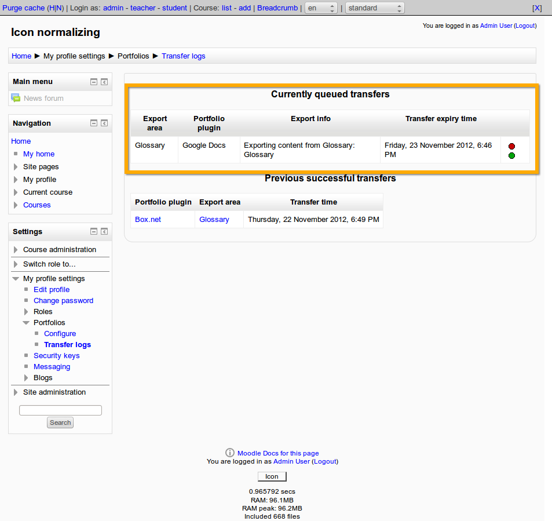Open portfolio Configure page
The image size is (552, 521).
tap(60, 334)
